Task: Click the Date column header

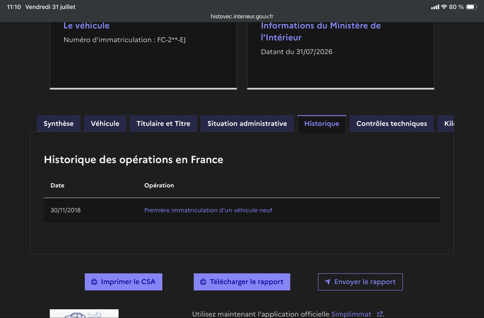Action: click(57, 185)
